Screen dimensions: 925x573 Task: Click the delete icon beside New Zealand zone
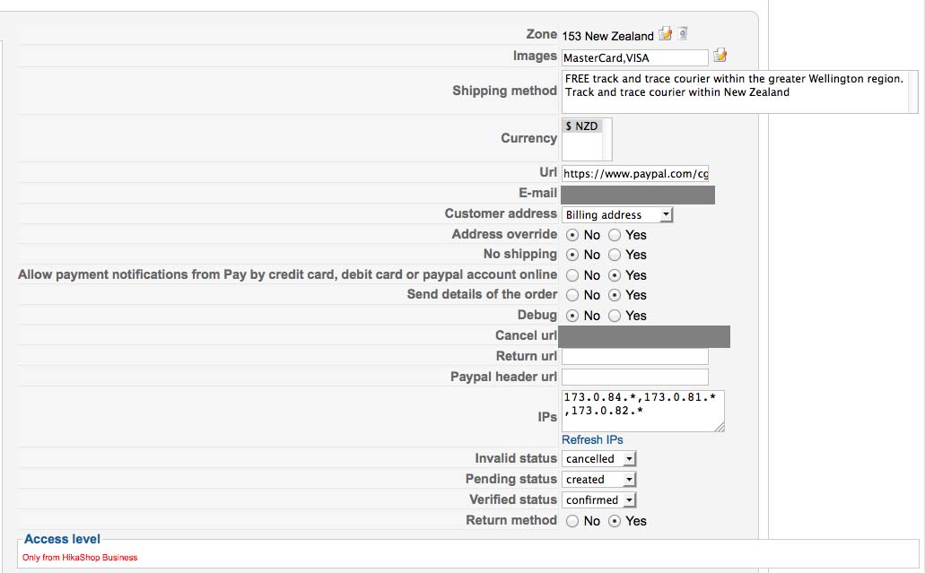(683, 33)
